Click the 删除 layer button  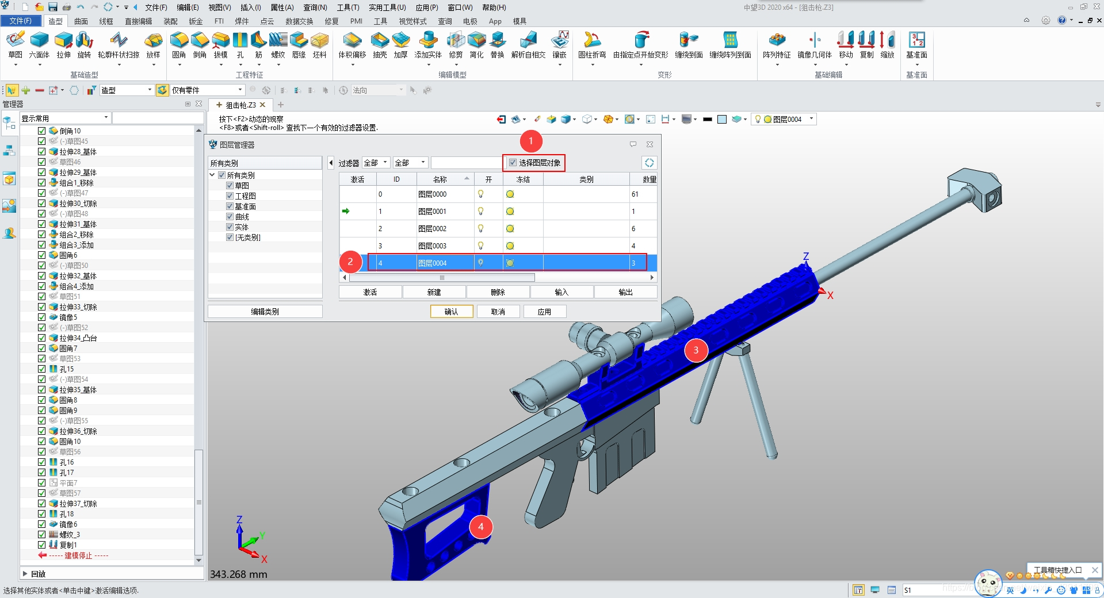coord(498,292)
